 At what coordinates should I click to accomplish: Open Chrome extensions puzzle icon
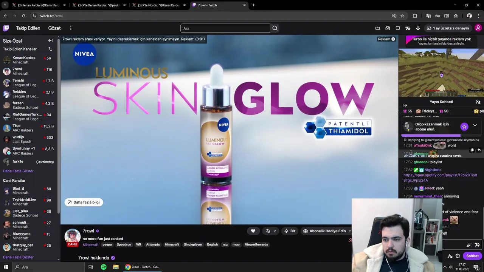pyautogui.click(x=415, y=16)
